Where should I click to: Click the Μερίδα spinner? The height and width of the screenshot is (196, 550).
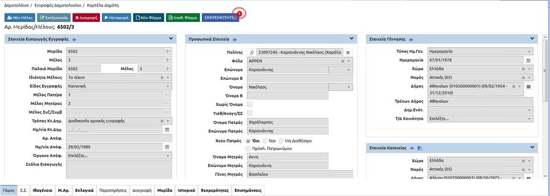pyautogui.click(x=168, y=51)
